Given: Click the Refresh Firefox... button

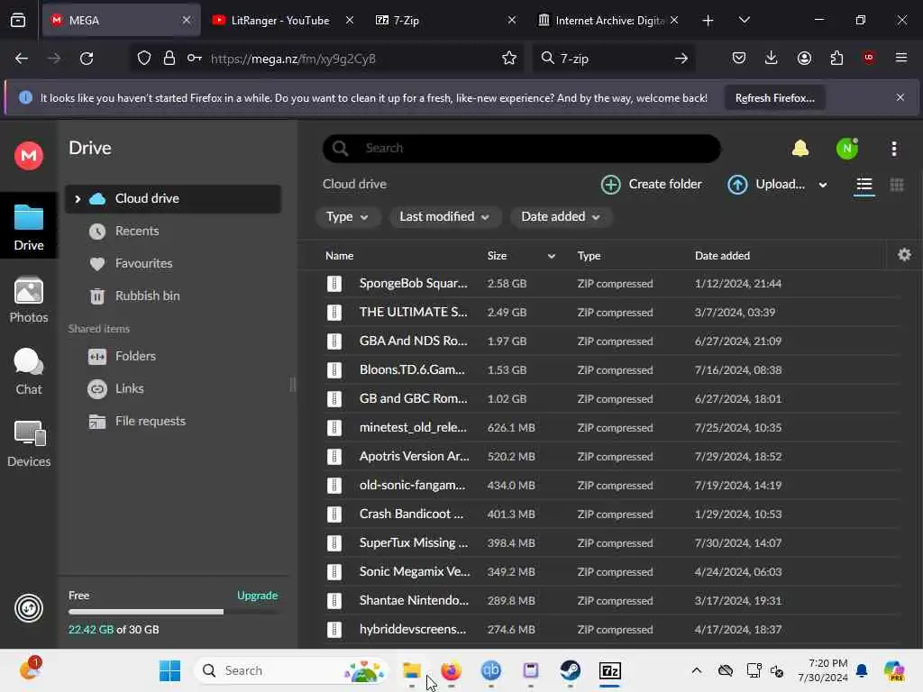Looking at the screenshot, I should (774, 97).
